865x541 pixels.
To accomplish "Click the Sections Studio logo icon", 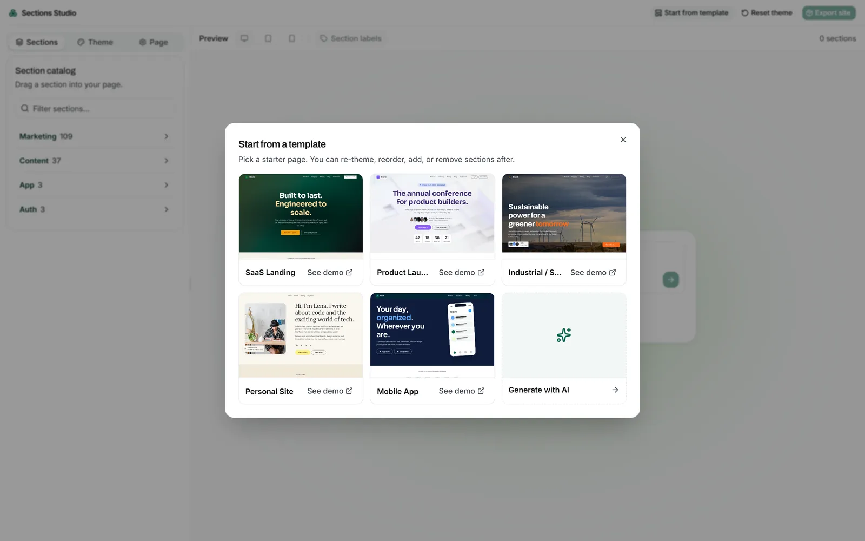I will [13, 12].
